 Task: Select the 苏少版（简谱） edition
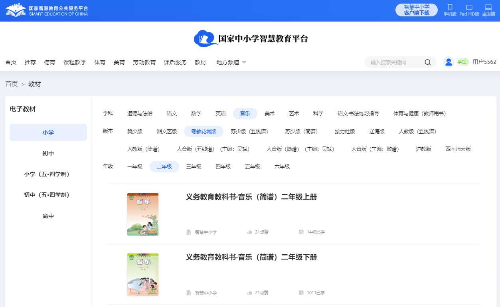301,131
